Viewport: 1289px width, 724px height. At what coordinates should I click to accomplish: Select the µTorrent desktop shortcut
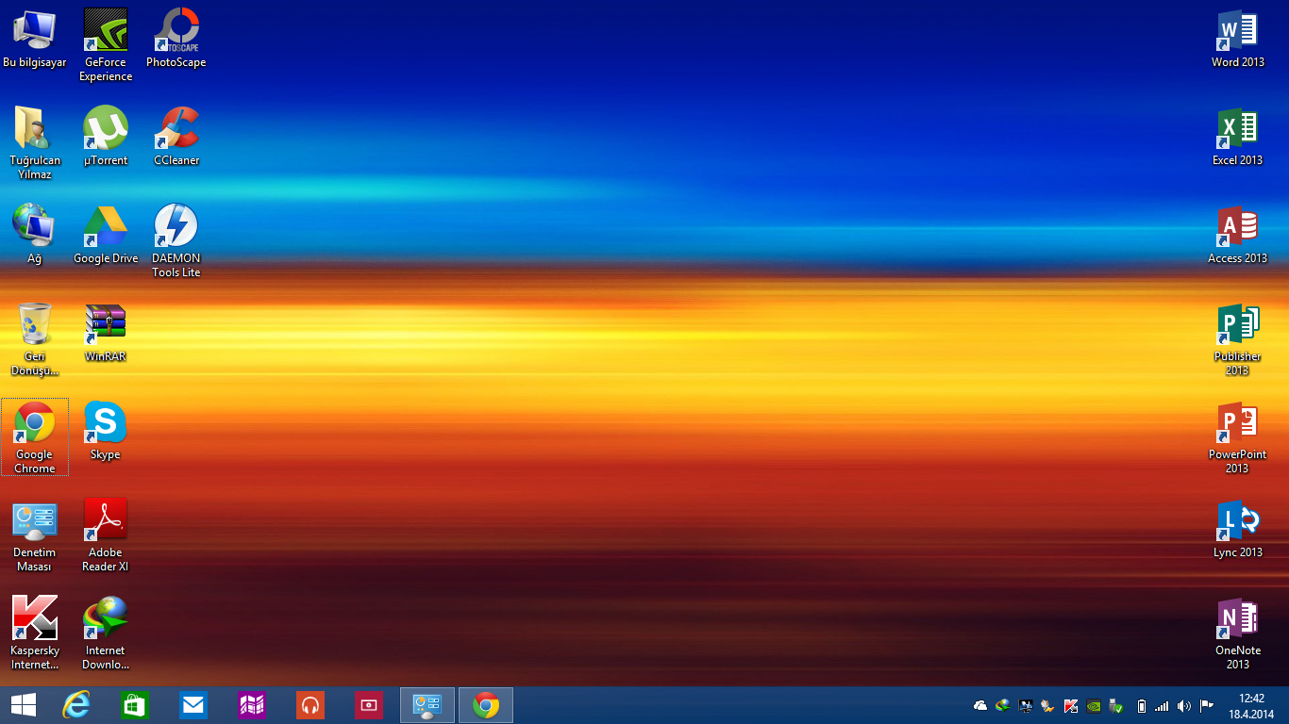[105, 137]
